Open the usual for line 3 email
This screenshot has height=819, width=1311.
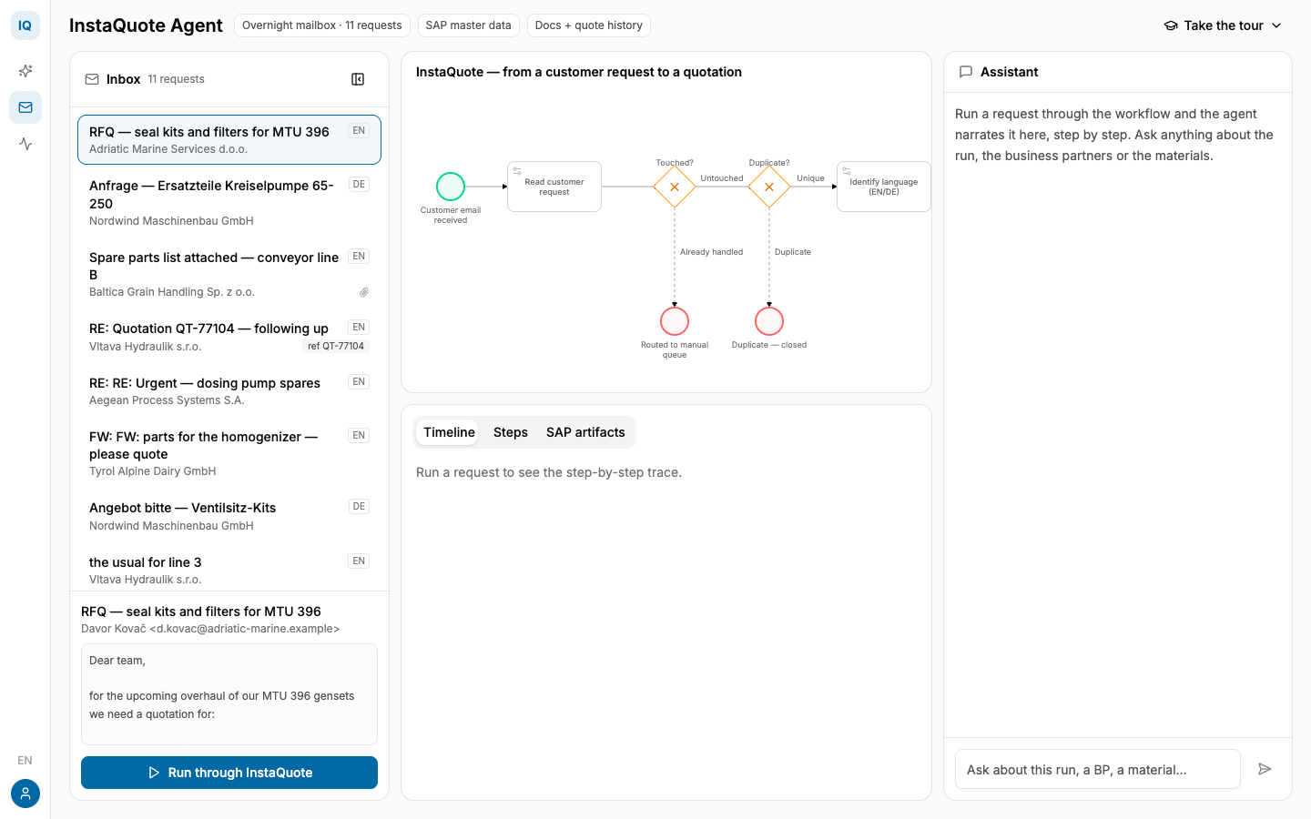pyautogui.click(x=229, y=570)
